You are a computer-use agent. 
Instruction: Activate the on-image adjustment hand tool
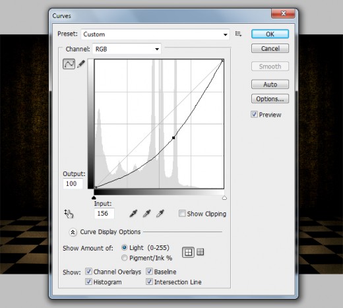(x=69, y=214)
